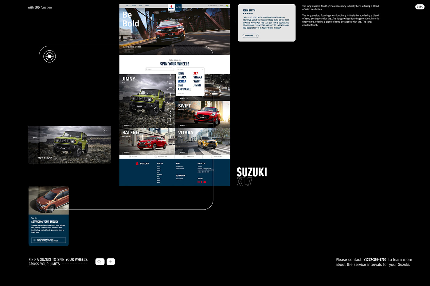Click Take a Look on Swift card
This screenshot has width=430, height=286.
[183, 125]
